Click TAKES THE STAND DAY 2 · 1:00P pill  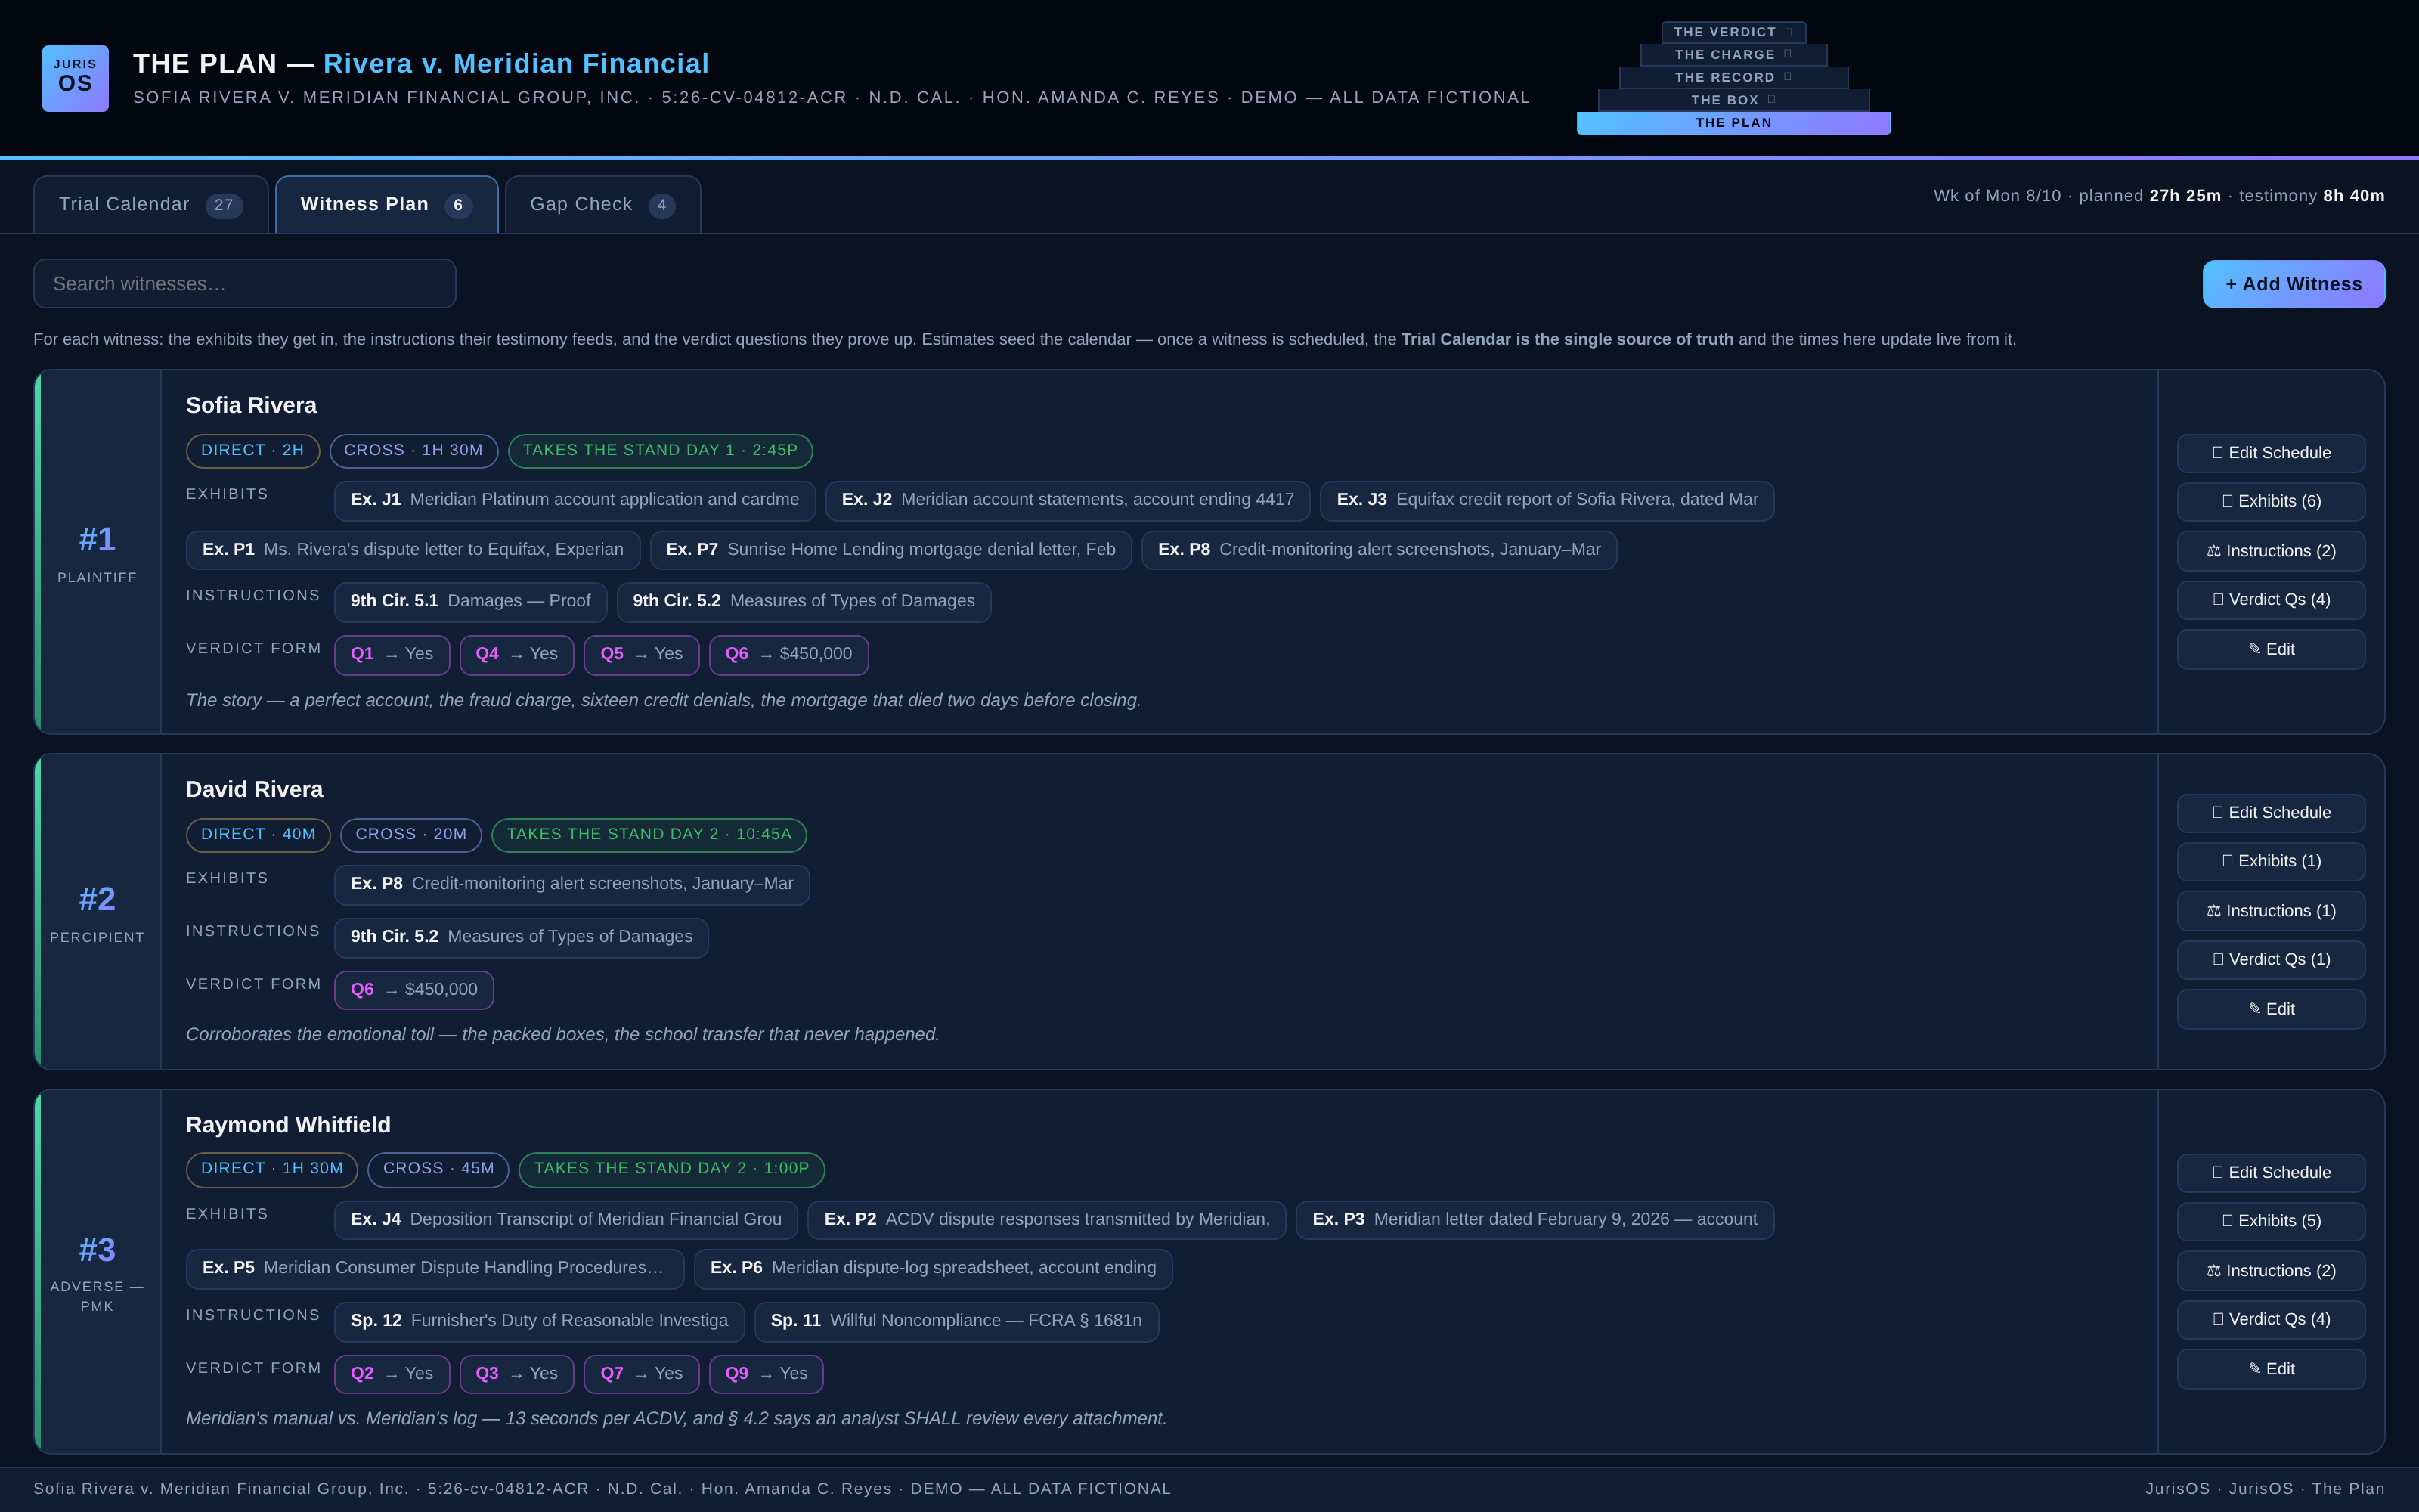[x=672, y=1169]
